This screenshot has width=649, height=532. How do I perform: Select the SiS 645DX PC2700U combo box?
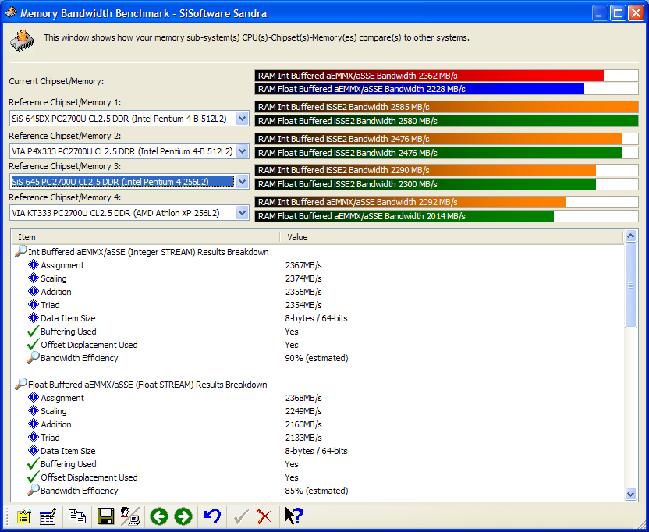coord(129,119)
